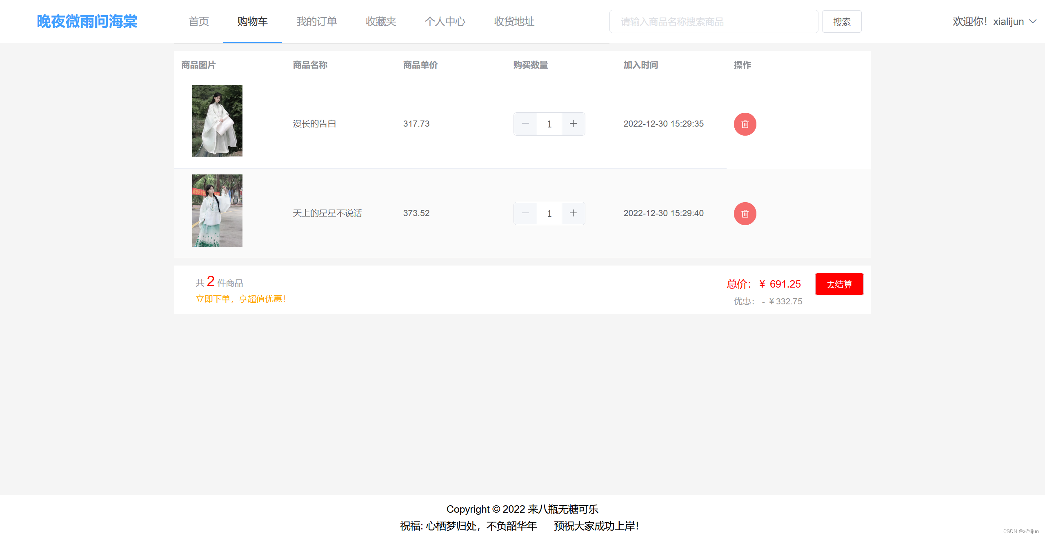Screen dimensions: 1045x538
Task: Click the 晚夜微雨问海棠 site logo
Action: [x=87, y=21]
